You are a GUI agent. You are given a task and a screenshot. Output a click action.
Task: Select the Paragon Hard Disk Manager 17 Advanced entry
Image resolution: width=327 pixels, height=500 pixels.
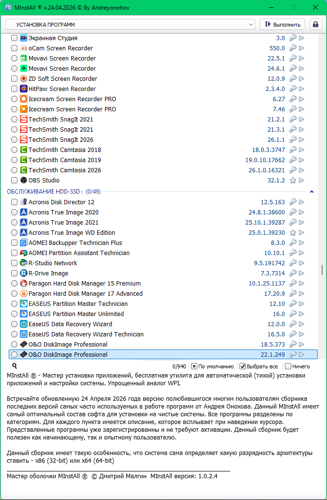coord(85,294)
